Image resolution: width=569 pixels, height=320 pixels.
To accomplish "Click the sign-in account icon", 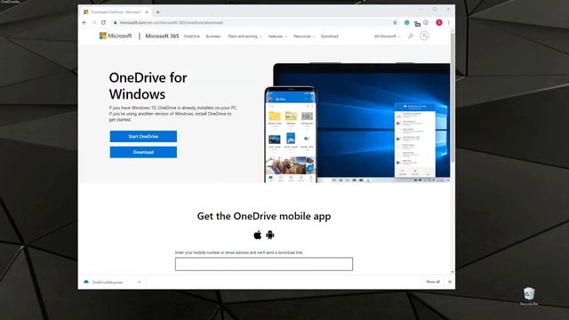I will click(424, 36).
